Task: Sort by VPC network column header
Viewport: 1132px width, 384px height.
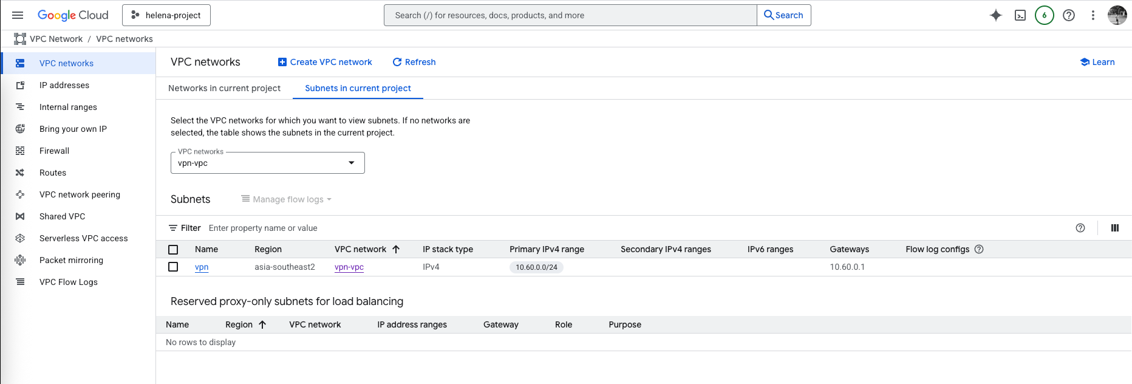Action: pyautogui.click(x=360, y=249)
